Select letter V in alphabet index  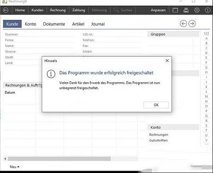click(x=206, y=140)
